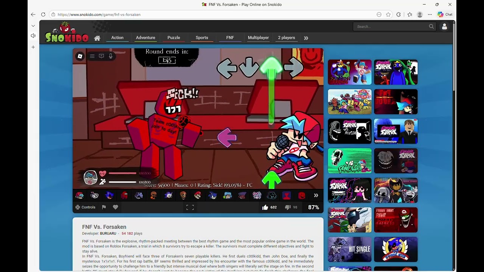Open the browser profile avatar
Image resolution: width=484 pixels, height=272 pixels.
420,14
